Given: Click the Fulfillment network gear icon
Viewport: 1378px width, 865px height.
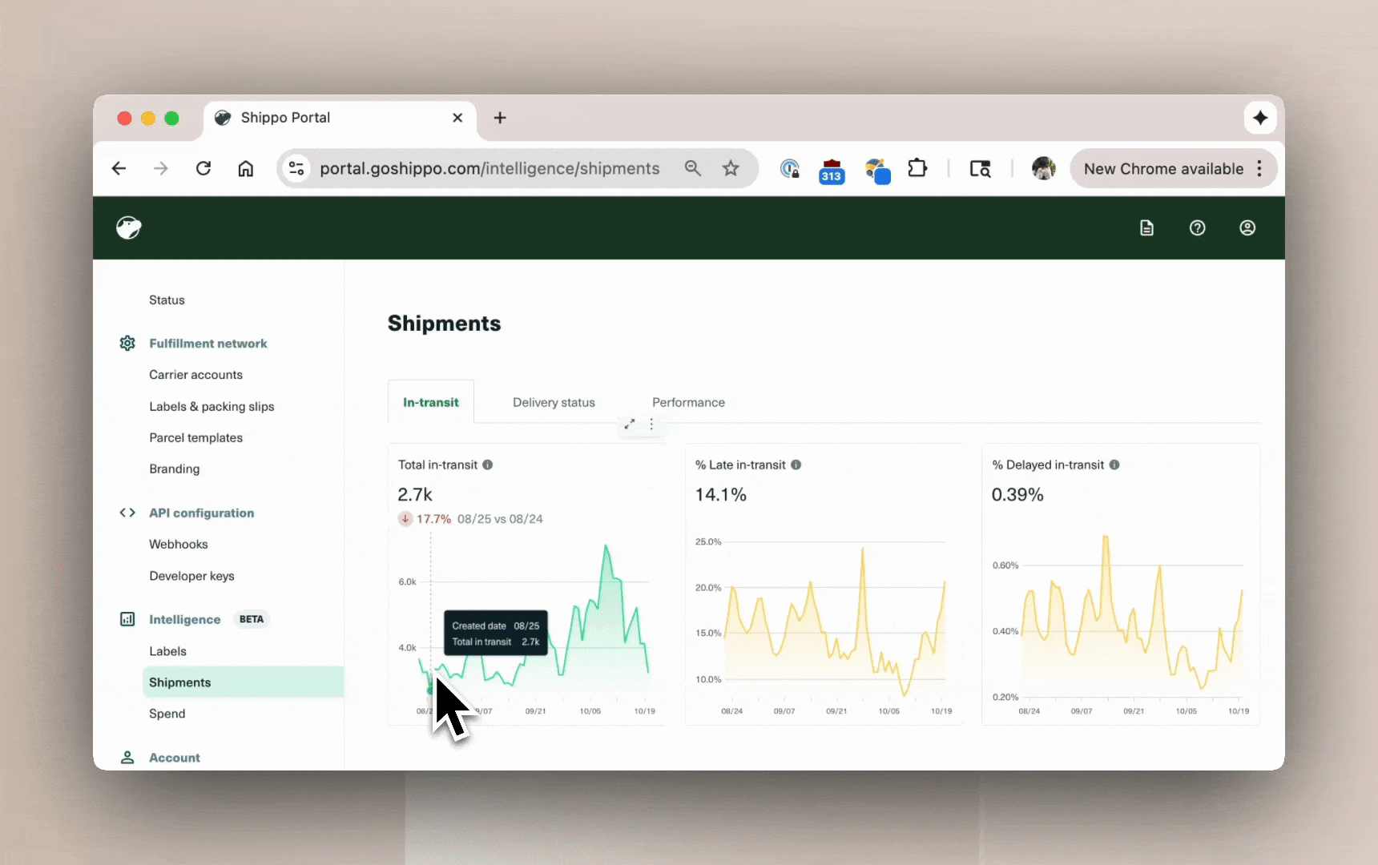Looking at the screenshot, I should [x=127, y=344].
